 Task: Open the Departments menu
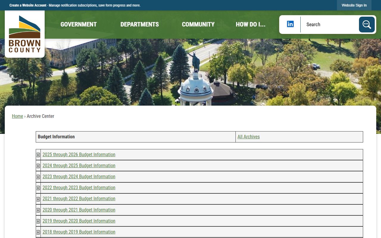point(140,24)
